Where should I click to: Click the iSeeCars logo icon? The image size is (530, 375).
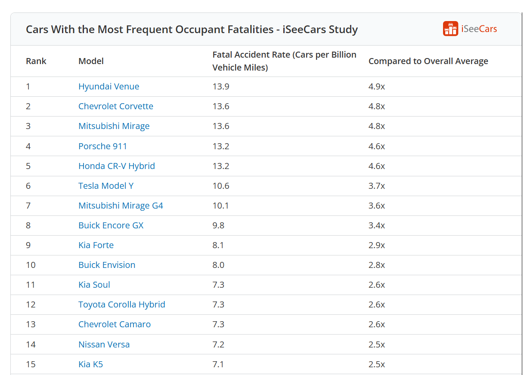450,29
